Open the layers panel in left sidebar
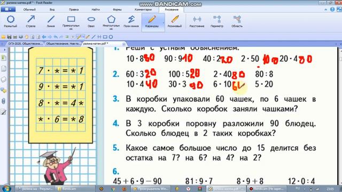Image resolution: width=342 pixels, height=192 pixels. 4,79
